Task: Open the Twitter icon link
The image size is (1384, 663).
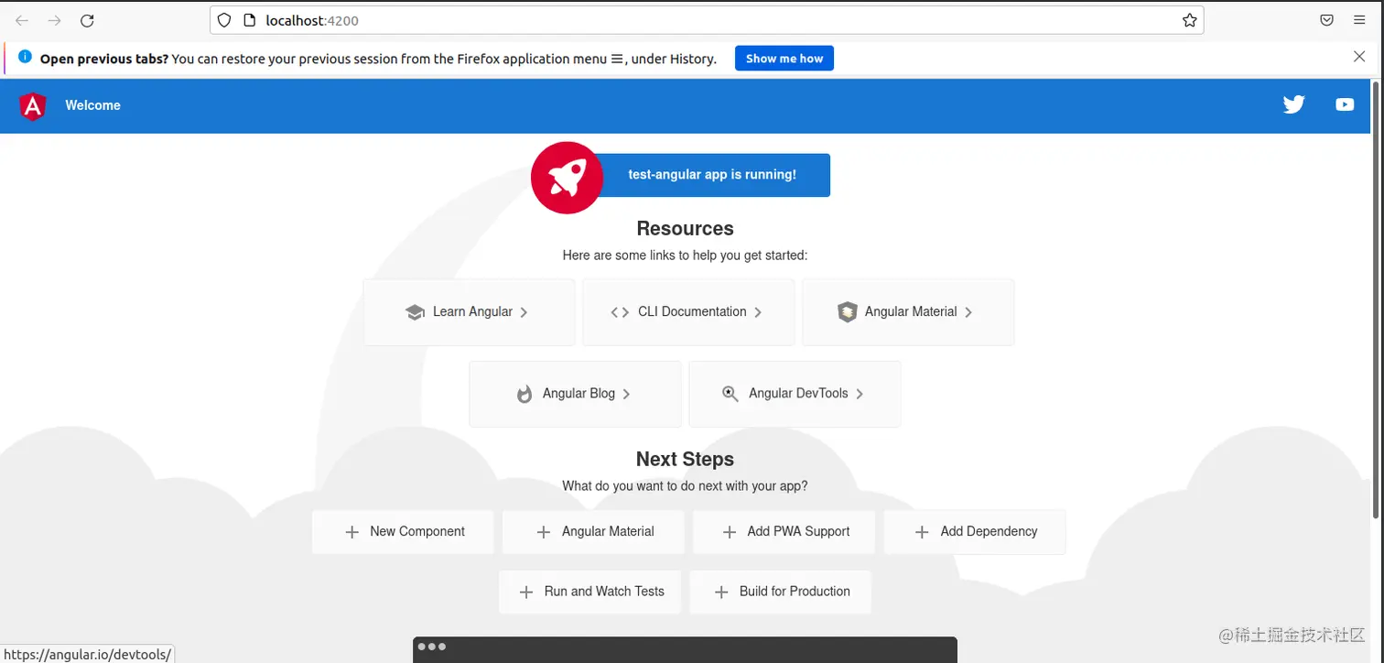Action: [1293, 104]
